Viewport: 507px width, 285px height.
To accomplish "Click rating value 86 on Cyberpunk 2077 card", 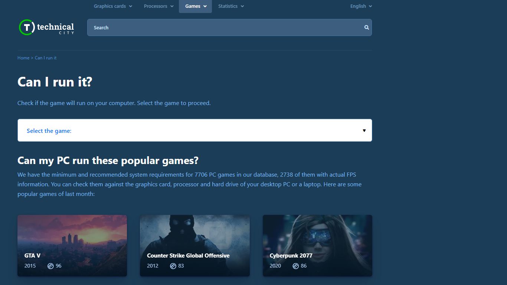I will pyautogui.click(x=304, y=266).
